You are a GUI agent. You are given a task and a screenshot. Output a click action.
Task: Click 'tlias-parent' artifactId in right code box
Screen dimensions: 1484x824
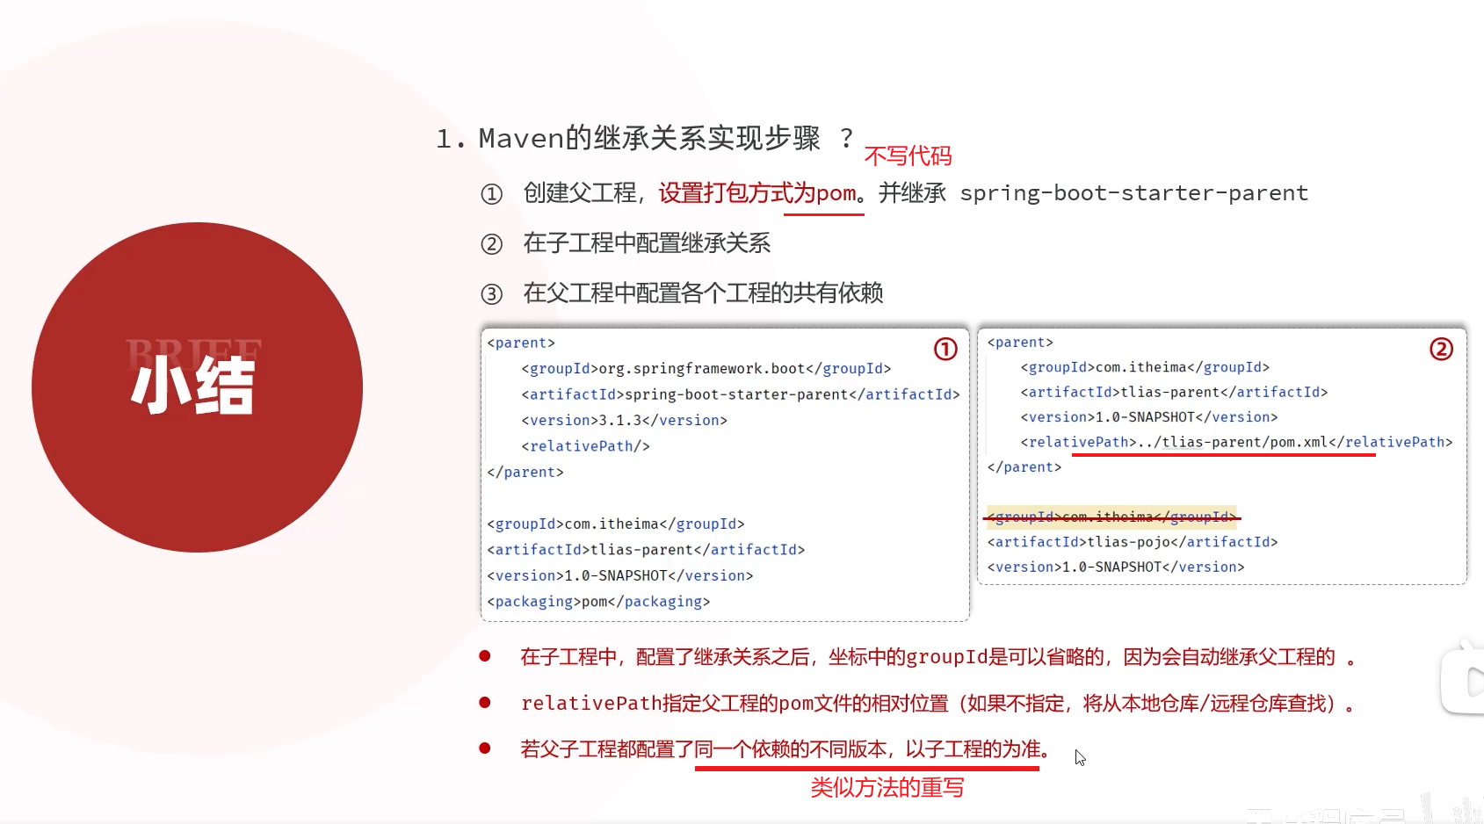1174,392
